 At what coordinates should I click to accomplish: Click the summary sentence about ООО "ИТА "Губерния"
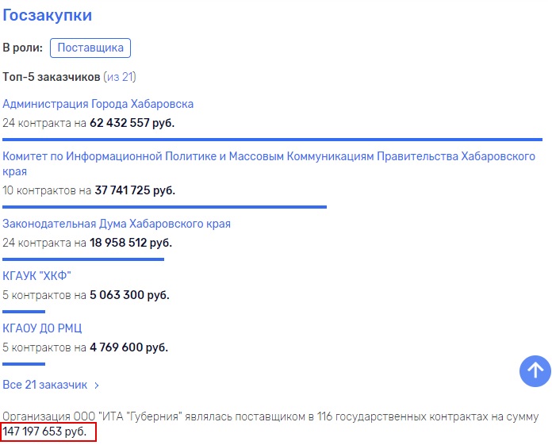(x=270, y=424)
